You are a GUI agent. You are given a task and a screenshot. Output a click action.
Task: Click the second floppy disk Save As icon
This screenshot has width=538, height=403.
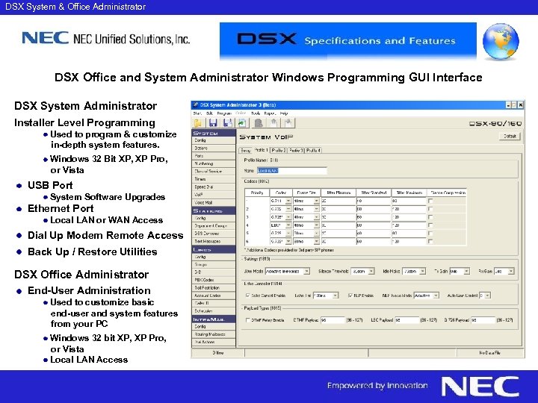coord(227,122)
